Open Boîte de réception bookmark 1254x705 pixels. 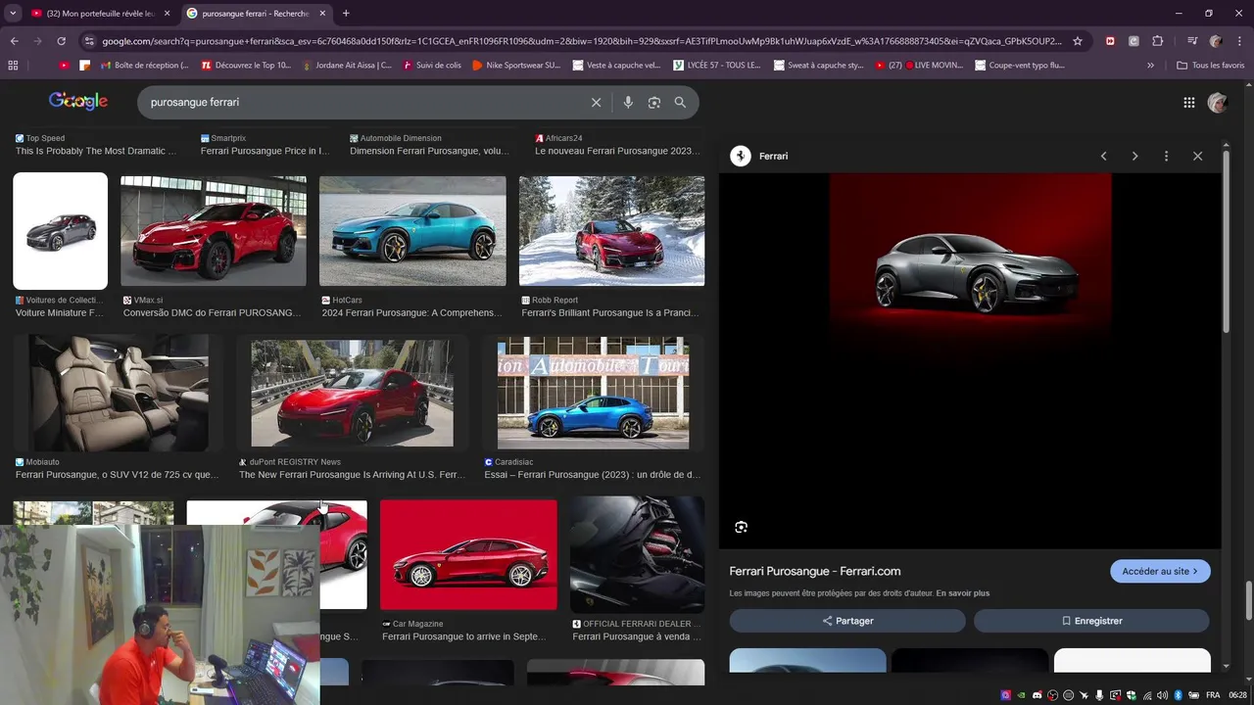pyautogui.click(x=145, y=66)
